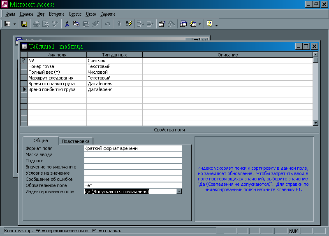The height and width of the screenshot is (236, 329).
Task: Select the Номер груза field name cell
Action: tap(57, 66)
